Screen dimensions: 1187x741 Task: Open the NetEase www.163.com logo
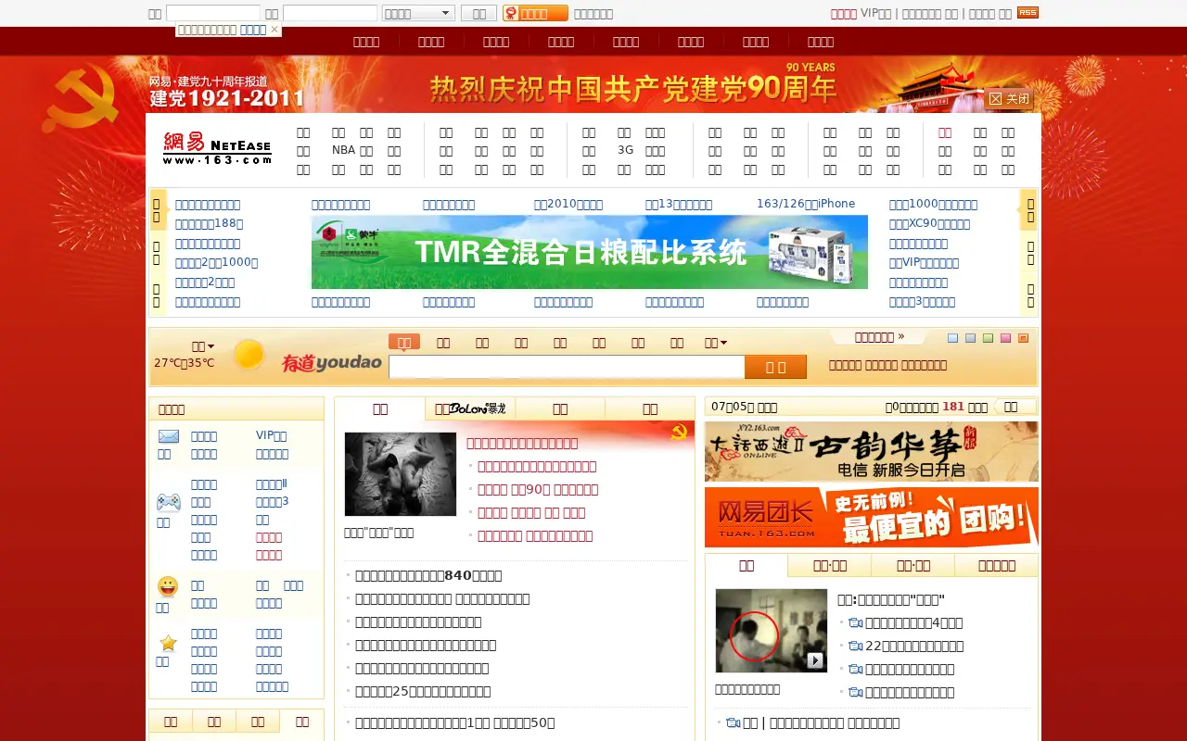[x=217, y=149]
